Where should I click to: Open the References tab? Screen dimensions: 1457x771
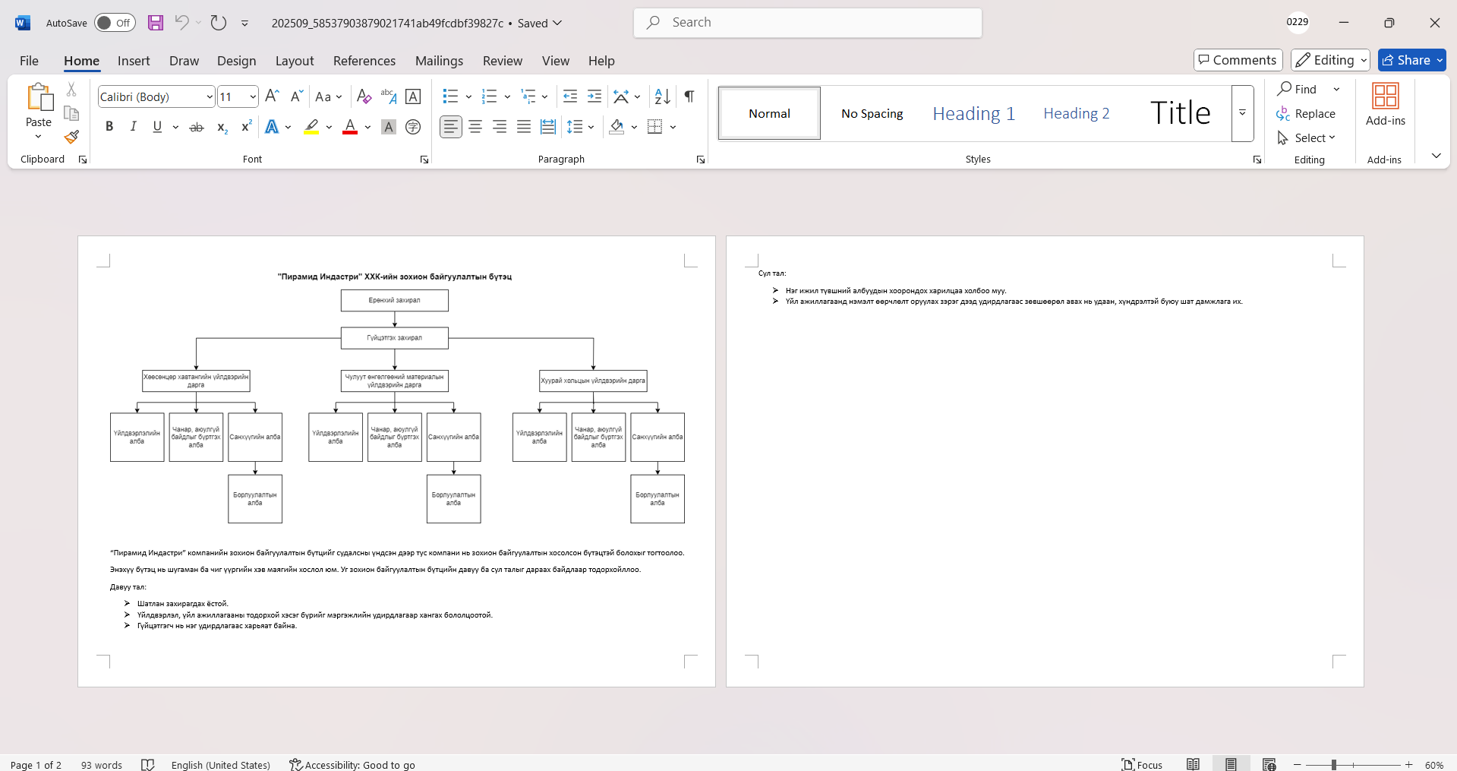[364, 61]
